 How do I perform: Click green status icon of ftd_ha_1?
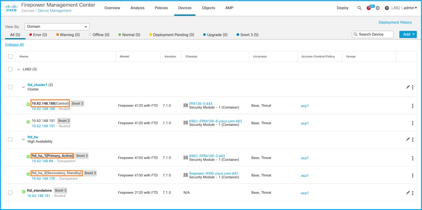click(28, 157)
